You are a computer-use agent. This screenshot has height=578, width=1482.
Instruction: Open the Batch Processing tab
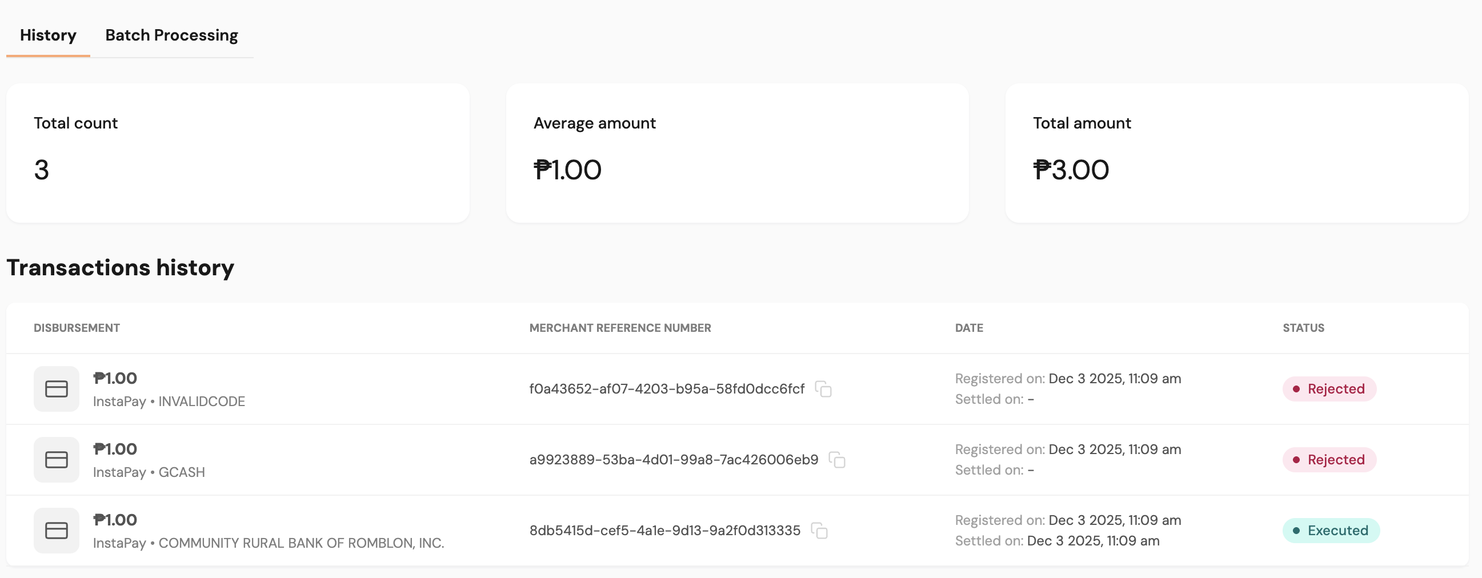click(171, 35)
